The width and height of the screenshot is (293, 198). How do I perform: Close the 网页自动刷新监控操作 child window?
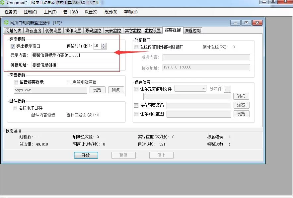tap(257, 23)
